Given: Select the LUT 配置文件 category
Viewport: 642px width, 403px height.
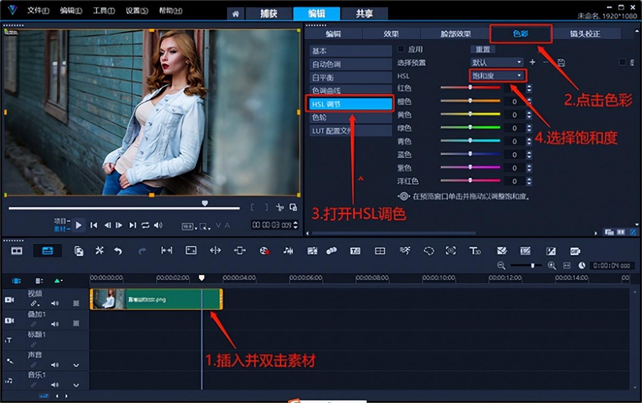Looking at the screenshot, I should click(351, 131).
